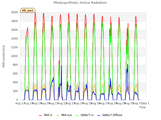
Task: Click the red PAR in peak on Aug 19
Action: coord(35,13)
